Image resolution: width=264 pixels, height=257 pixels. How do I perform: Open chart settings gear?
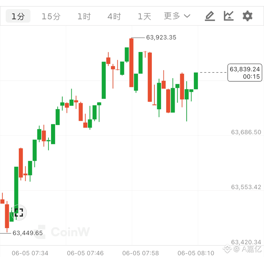coord(247,16)
